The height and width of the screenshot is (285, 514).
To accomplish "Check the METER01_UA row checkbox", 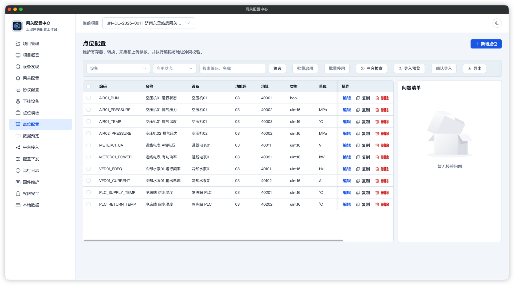I will (x=89, y=145).
